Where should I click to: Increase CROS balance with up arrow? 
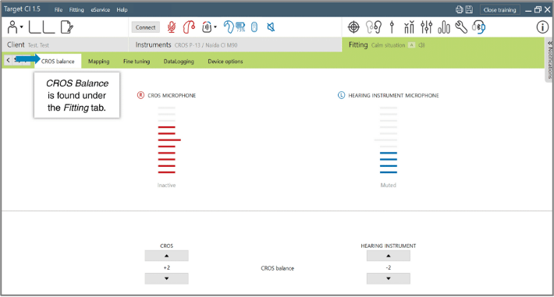tap(166, 256)
